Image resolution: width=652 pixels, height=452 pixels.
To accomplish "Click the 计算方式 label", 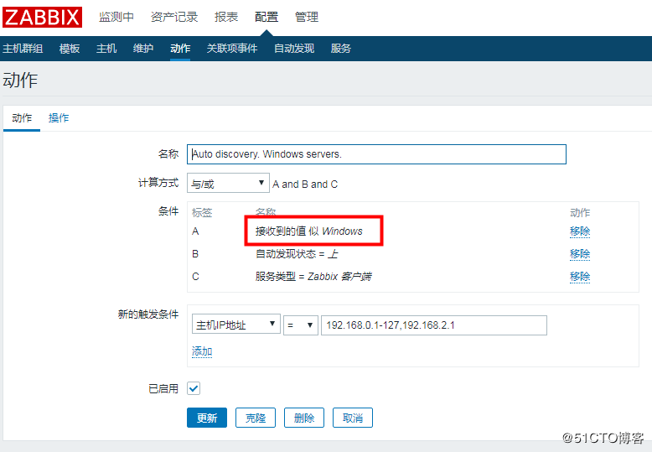I will [x=158, y=183].
